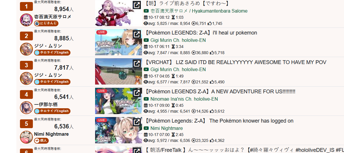Select ホロライブEnglish tag under rank 2

(x=52, y=52)
